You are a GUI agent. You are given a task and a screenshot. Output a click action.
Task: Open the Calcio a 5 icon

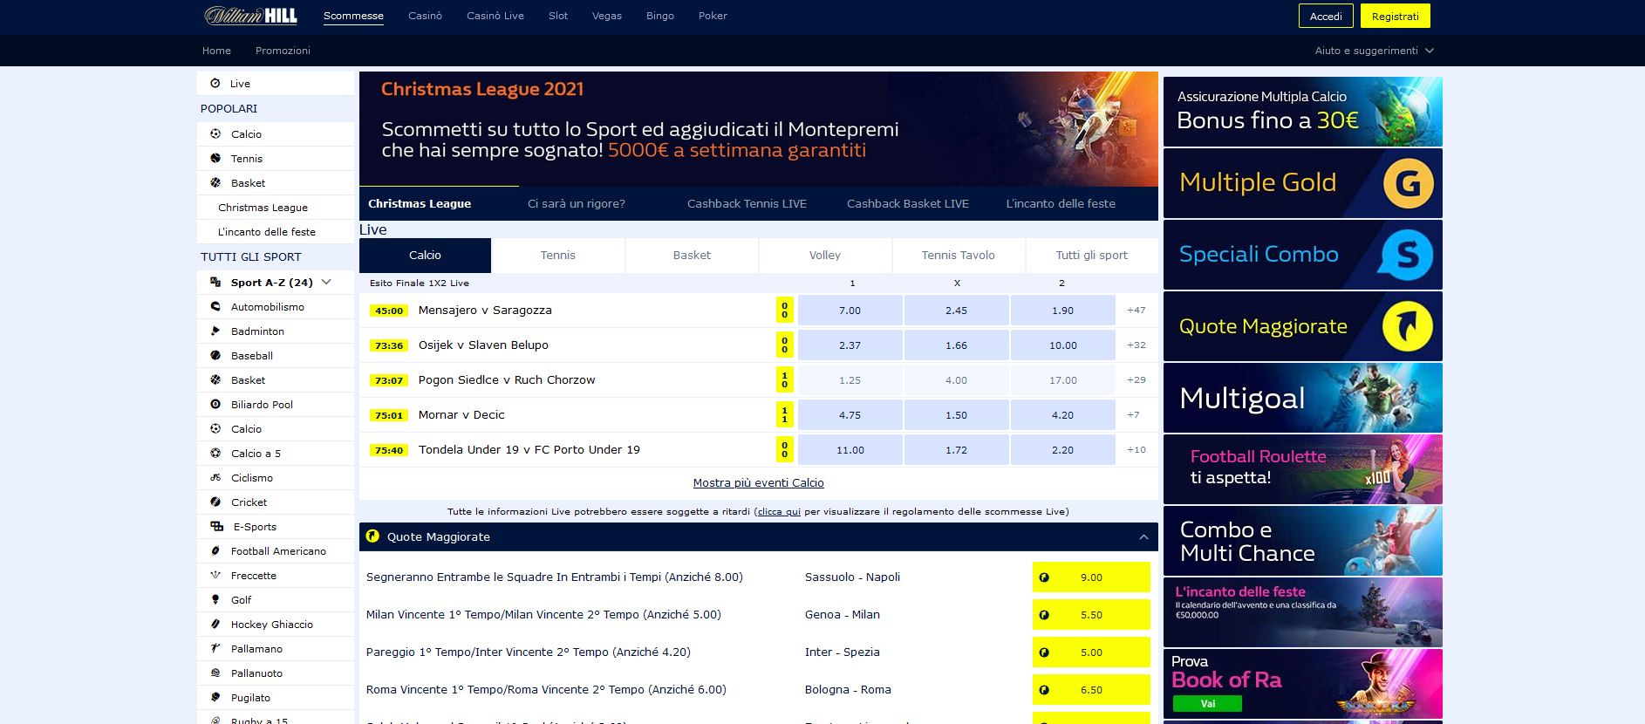coord(215,453)
